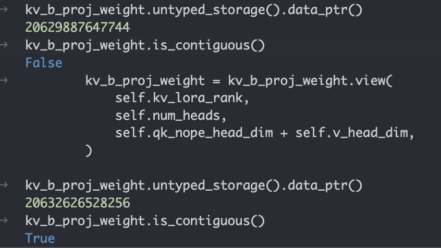
Task: Click the arrow beside the first untyped_storage().data_ptr() command
Action: [x=4, y=9]
